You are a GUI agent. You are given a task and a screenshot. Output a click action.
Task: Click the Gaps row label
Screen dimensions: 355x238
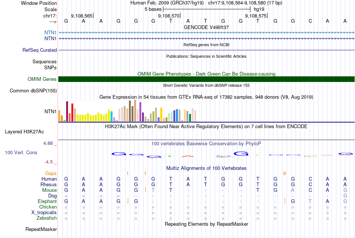pyautogui.click(x=51, y=173)
